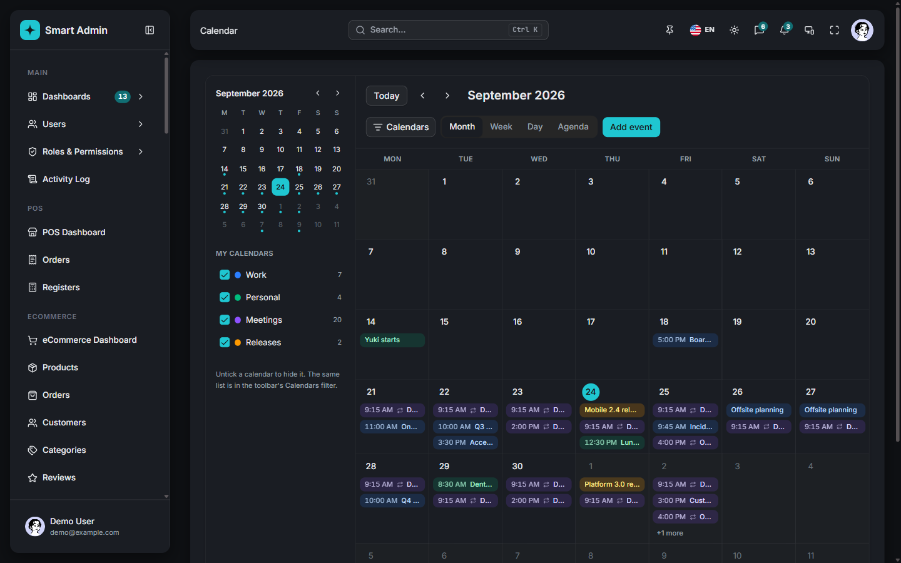Untick the Work calendar checkbox
Screen dimensions: 901x563
pyautogui.click(x=225, y=275)
